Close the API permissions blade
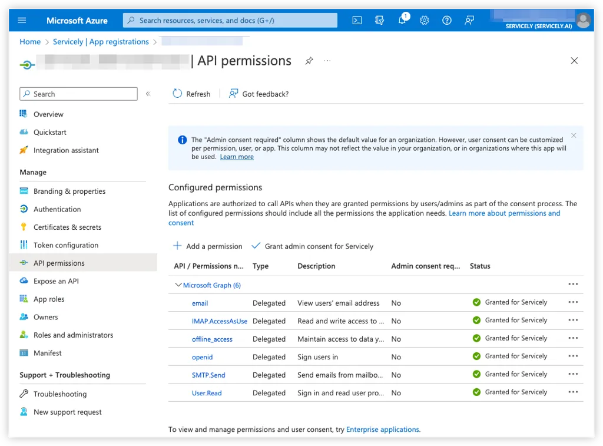 [x=574, y=61]
